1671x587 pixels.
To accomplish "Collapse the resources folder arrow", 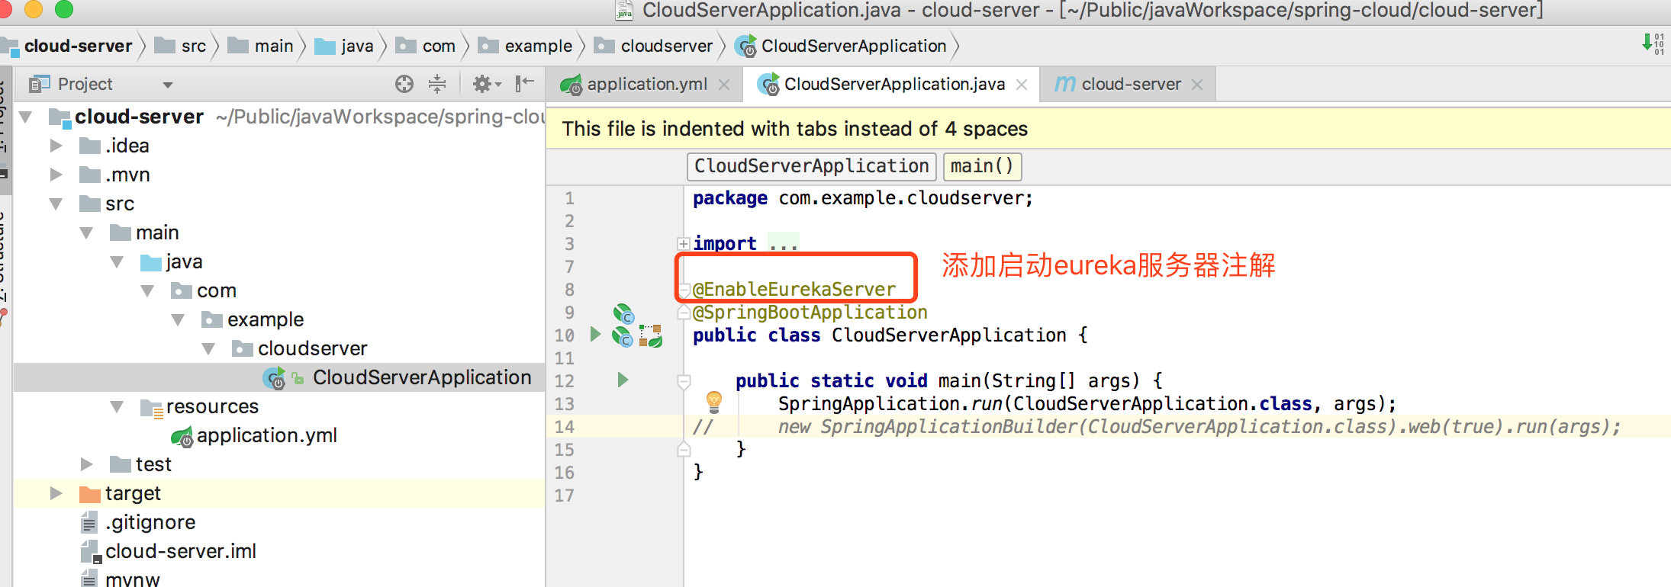I will point(117,407).
